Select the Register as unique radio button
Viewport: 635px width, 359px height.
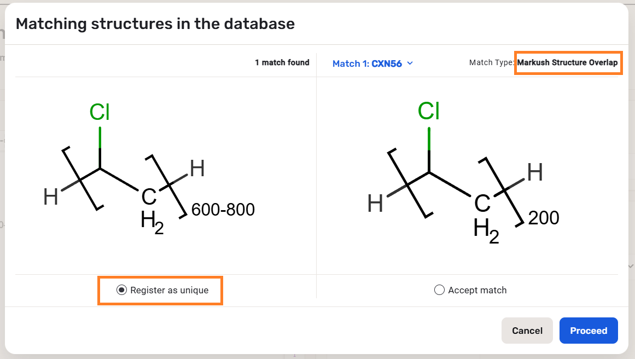121,290
